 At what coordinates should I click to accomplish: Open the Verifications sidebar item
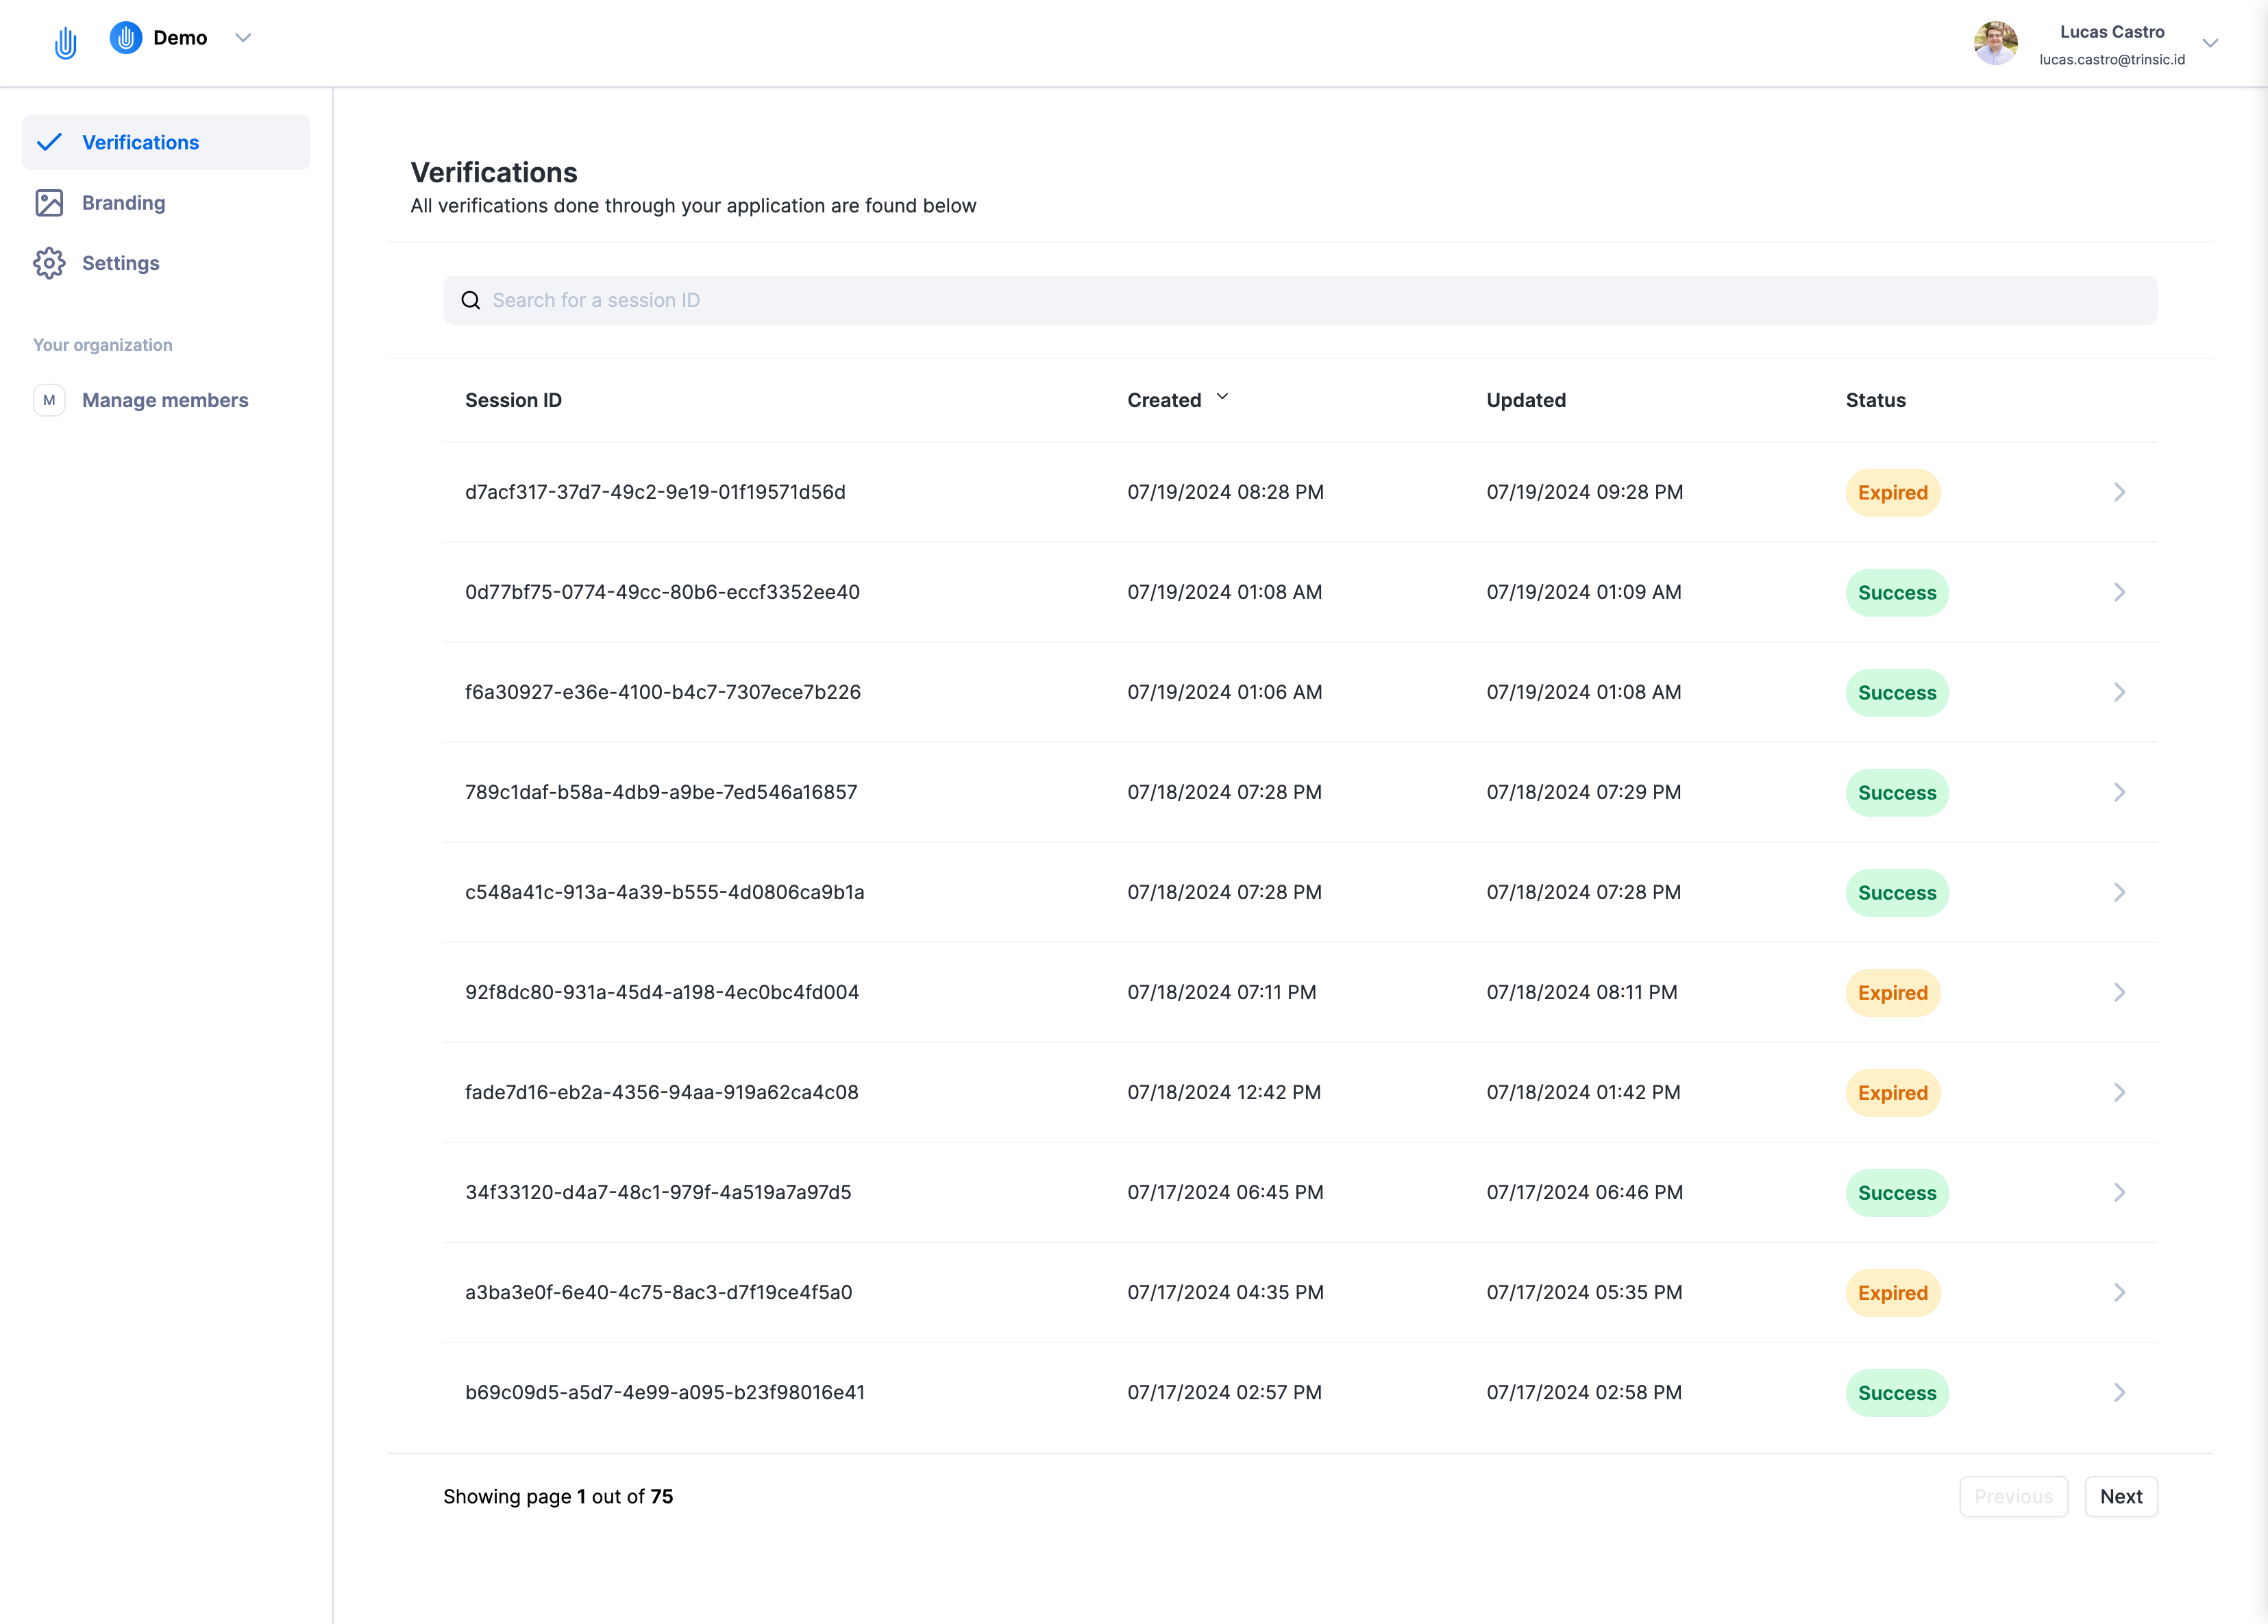(x=166, y=142)
